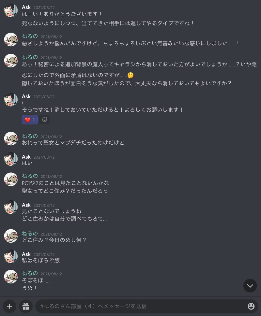The width and height of the screenshot is (261, 316).
Task: Open Ask's avatar on the topmost message
Action: pos(11,10)
